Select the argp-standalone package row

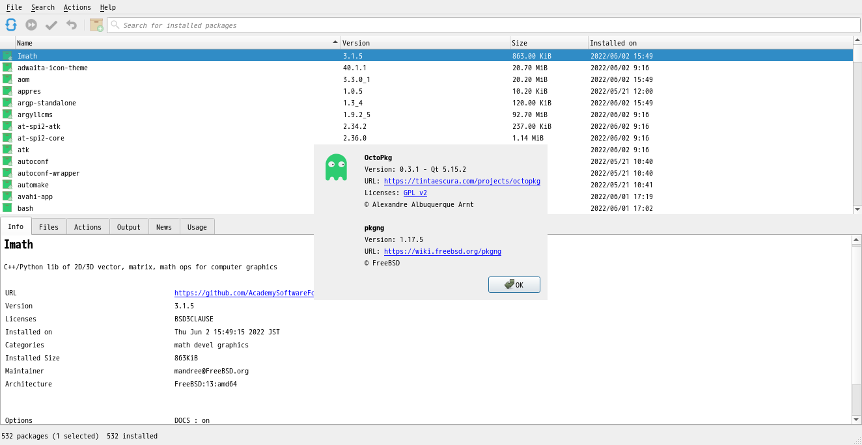[x=426, y=103]
